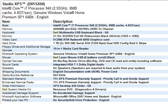Click the 'Keyboard' row label

coord(8,33)
